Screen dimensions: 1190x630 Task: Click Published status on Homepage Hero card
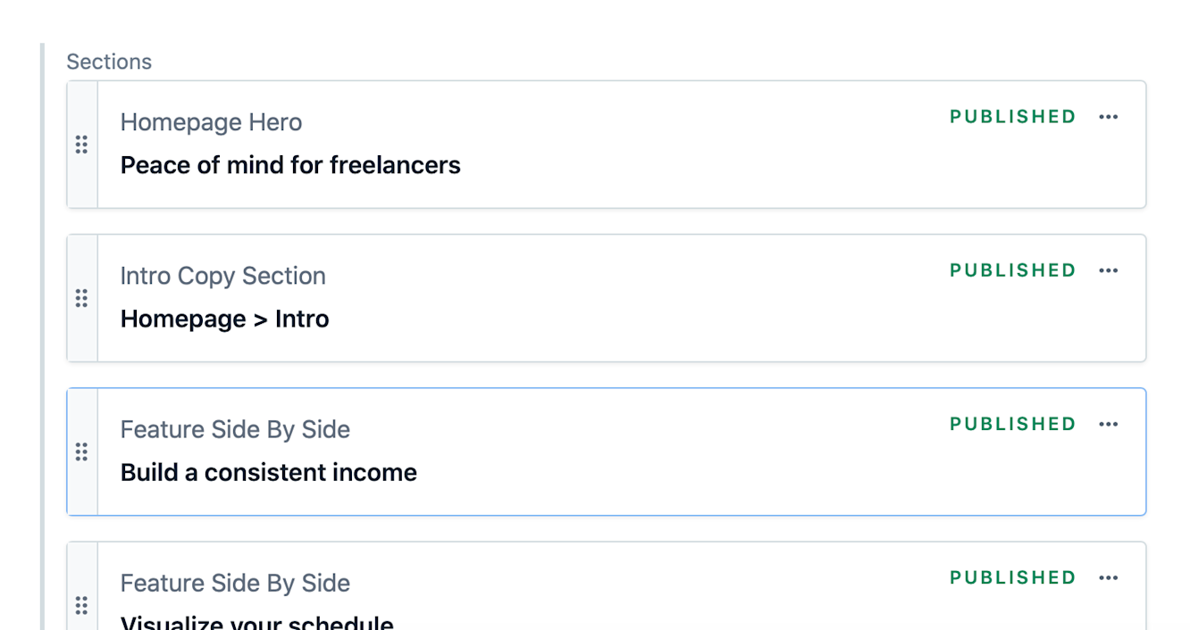(x=1012, y=117)
